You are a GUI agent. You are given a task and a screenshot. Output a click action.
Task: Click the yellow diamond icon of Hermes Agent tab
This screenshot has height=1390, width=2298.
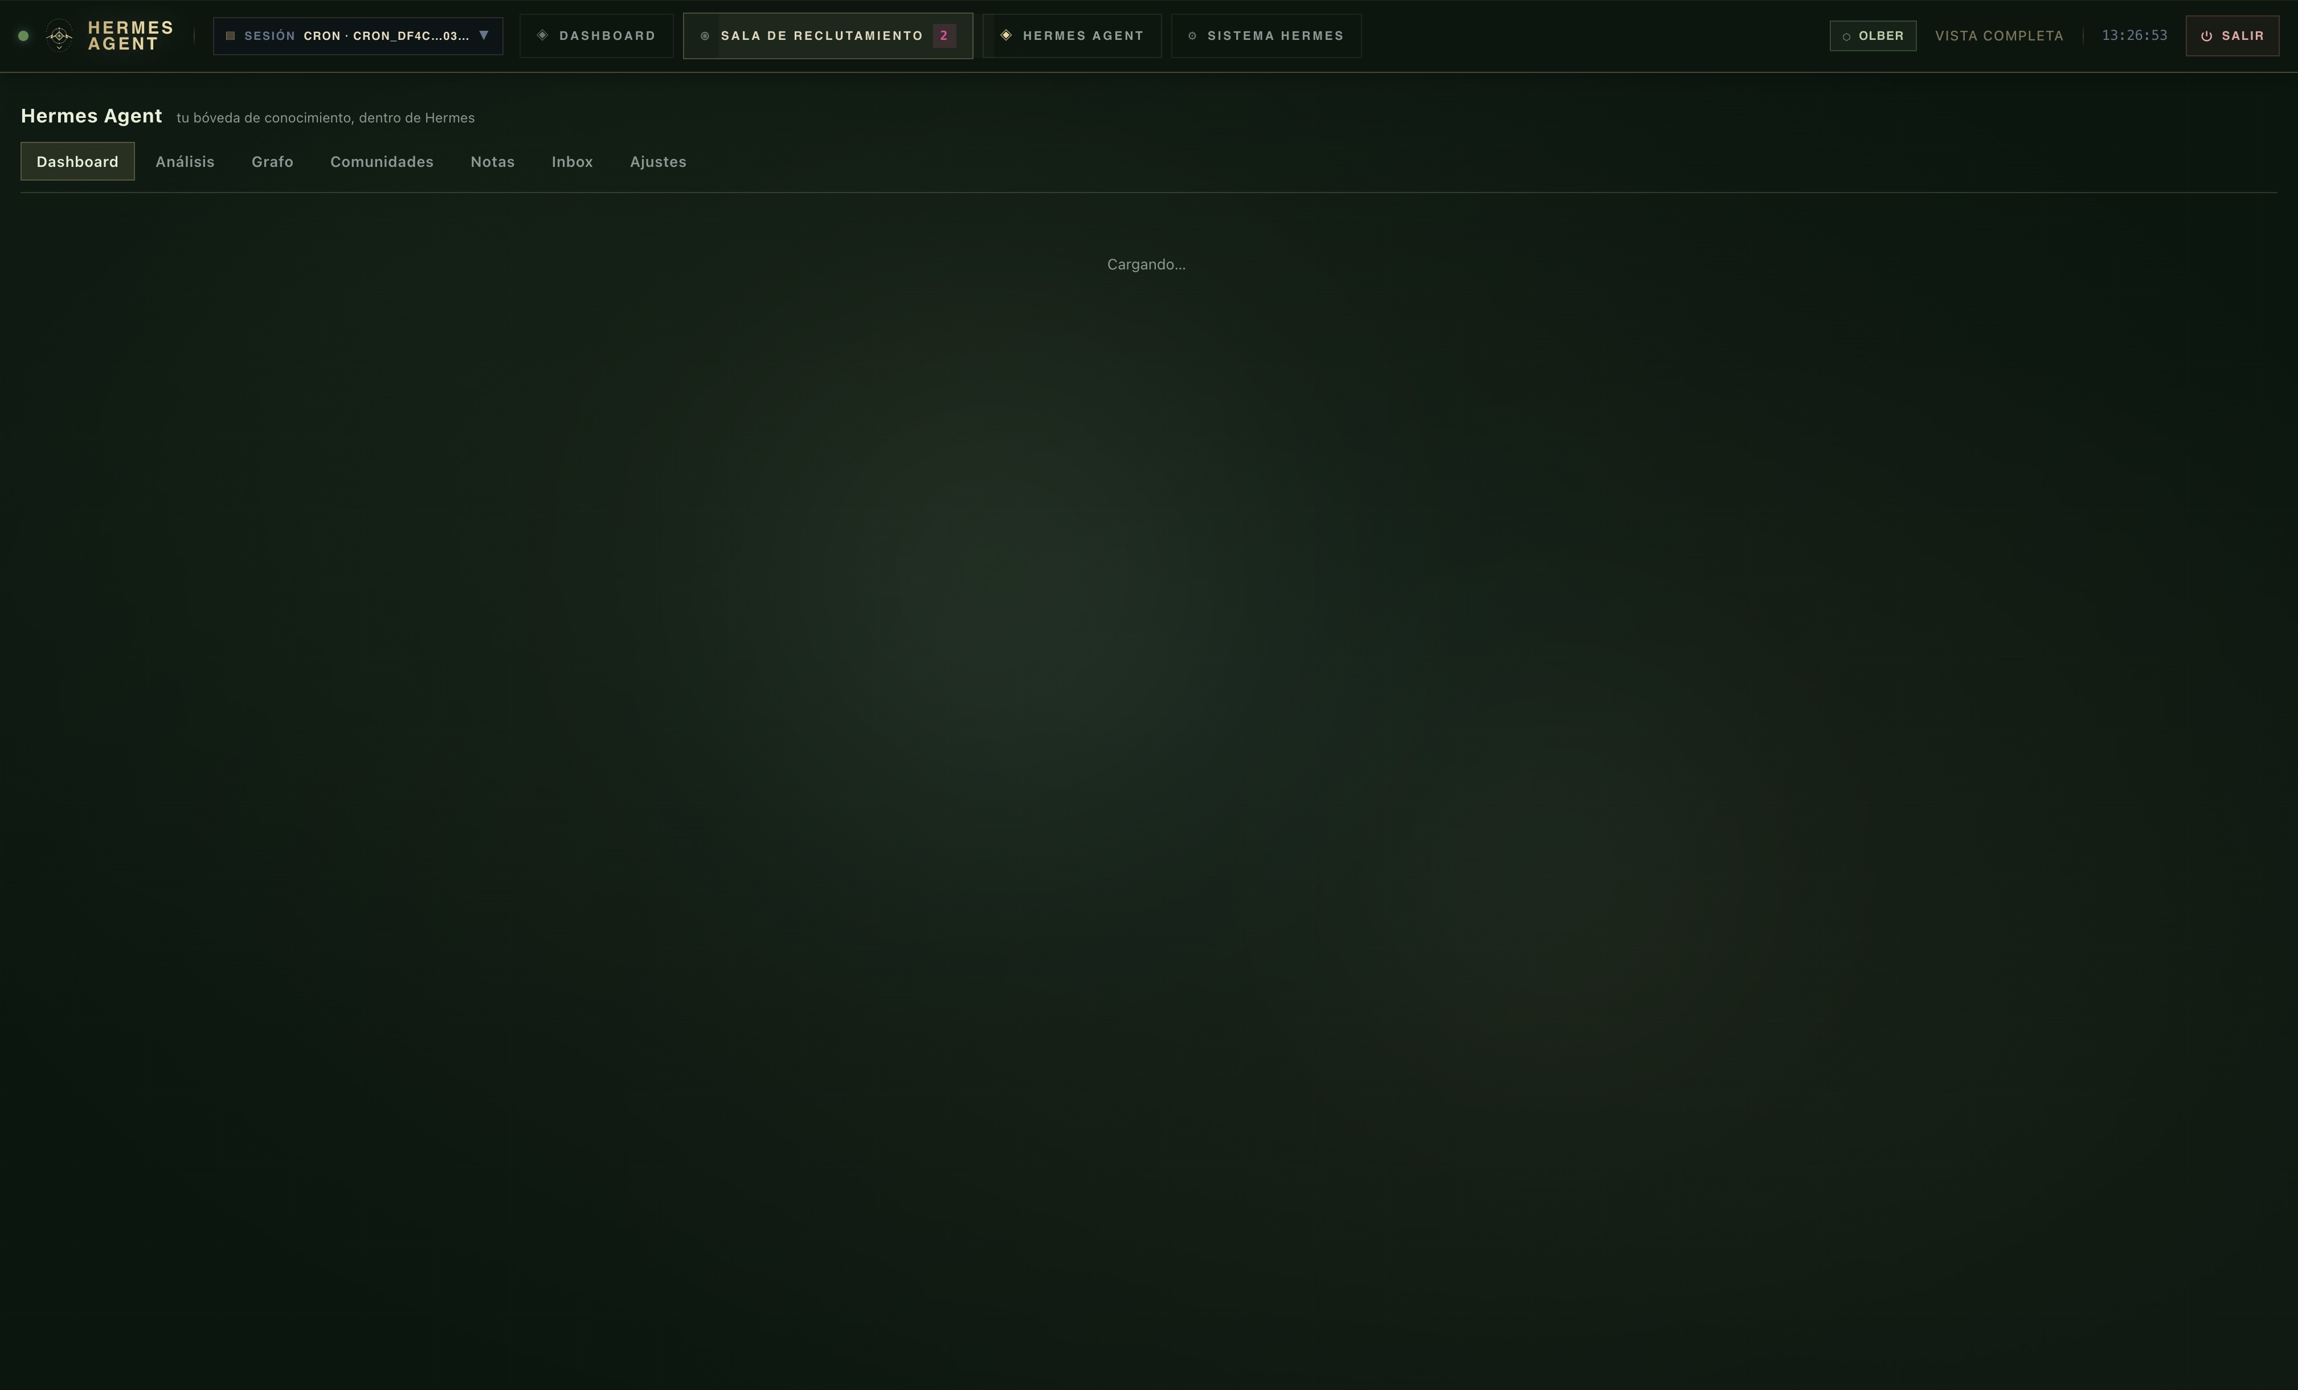(x=1005, y=35)
